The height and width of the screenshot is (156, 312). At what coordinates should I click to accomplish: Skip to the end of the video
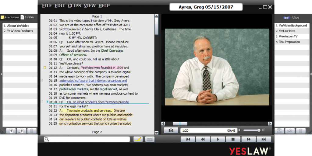[x=264, y=139]
